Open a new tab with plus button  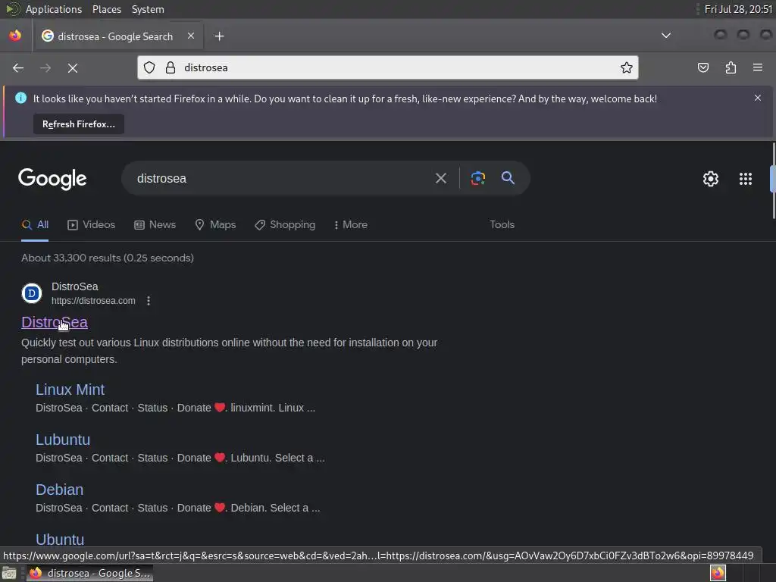(219, 36)
